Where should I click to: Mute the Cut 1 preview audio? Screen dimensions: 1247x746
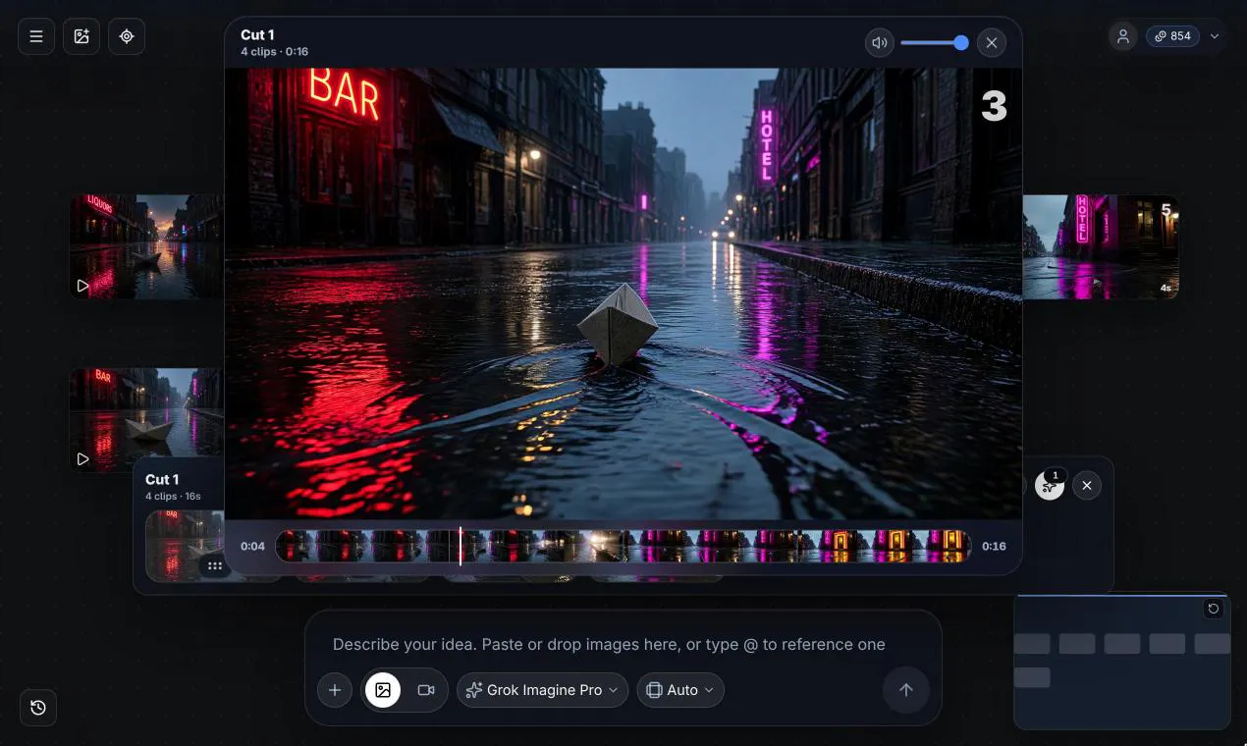[x=880, y=43]
